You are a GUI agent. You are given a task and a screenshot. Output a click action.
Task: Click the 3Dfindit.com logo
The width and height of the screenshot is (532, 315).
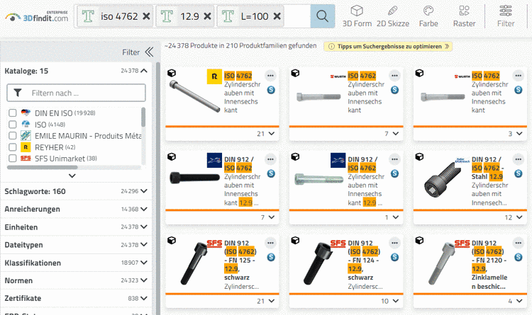click(36, 17)
